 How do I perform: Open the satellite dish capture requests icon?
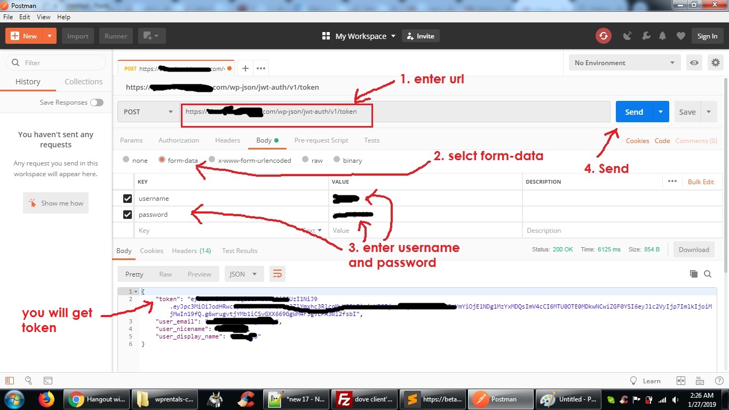tap(628, 36)
